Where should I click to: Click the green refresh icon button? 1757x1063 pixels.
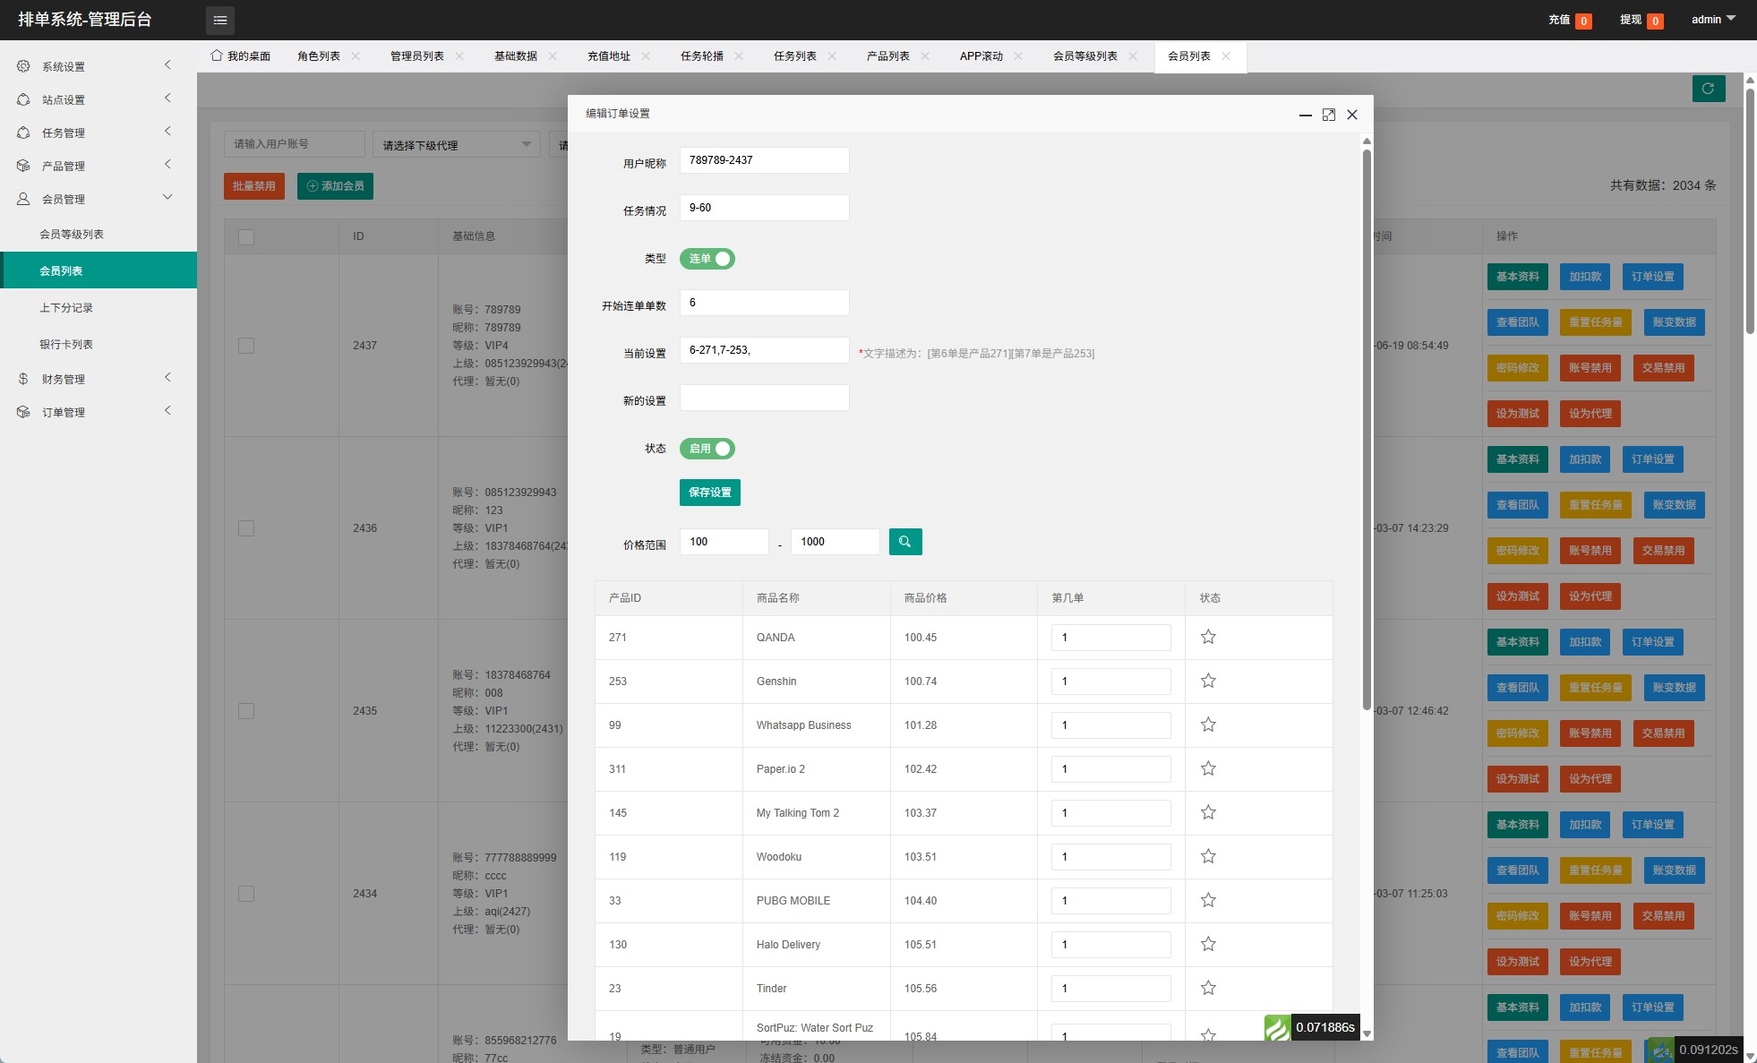point(1708,89)
